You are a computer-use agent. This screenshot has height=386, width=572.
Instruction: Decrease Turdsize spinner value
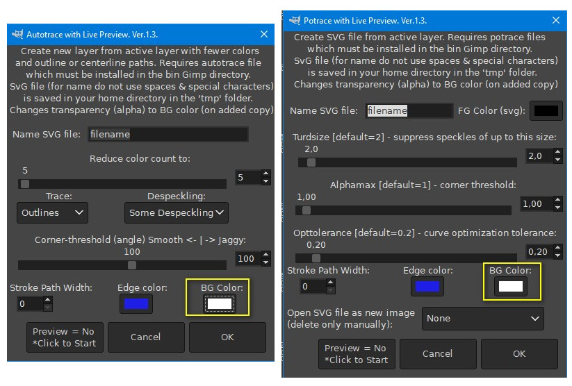[557, 160]
